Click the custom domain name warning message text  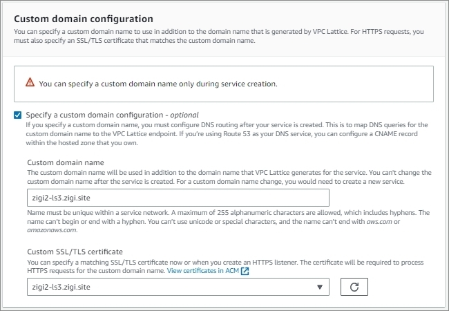[x=158, y=84]
